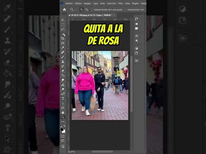This screenshot has width=206, height=154.
Task: Click the zoom percentage field in status bar
Action: coord(71,152)
